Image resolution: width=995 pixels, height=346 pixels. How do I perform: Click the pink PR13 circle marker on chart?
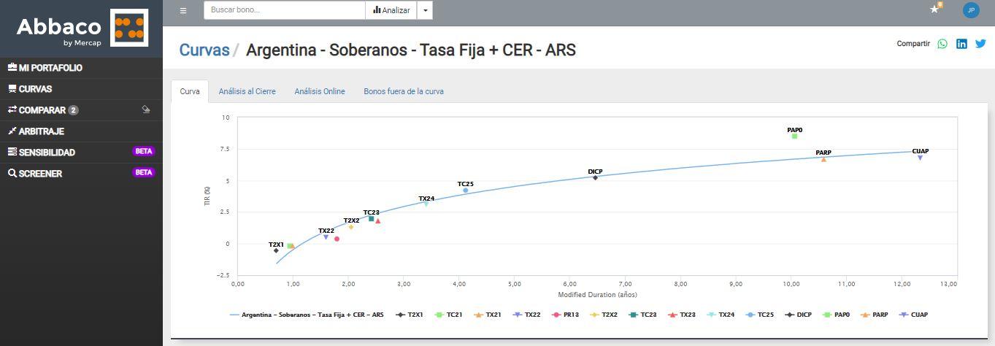click(337, 239)
